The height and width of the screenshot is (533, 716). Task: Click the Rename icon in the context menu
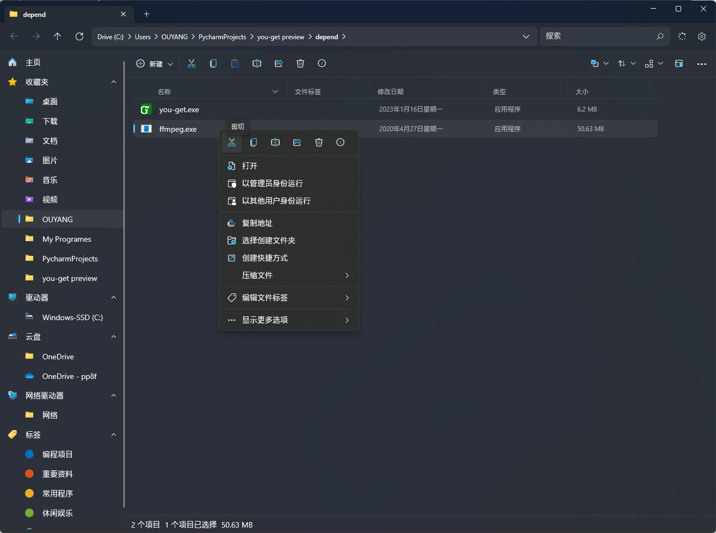275,143
